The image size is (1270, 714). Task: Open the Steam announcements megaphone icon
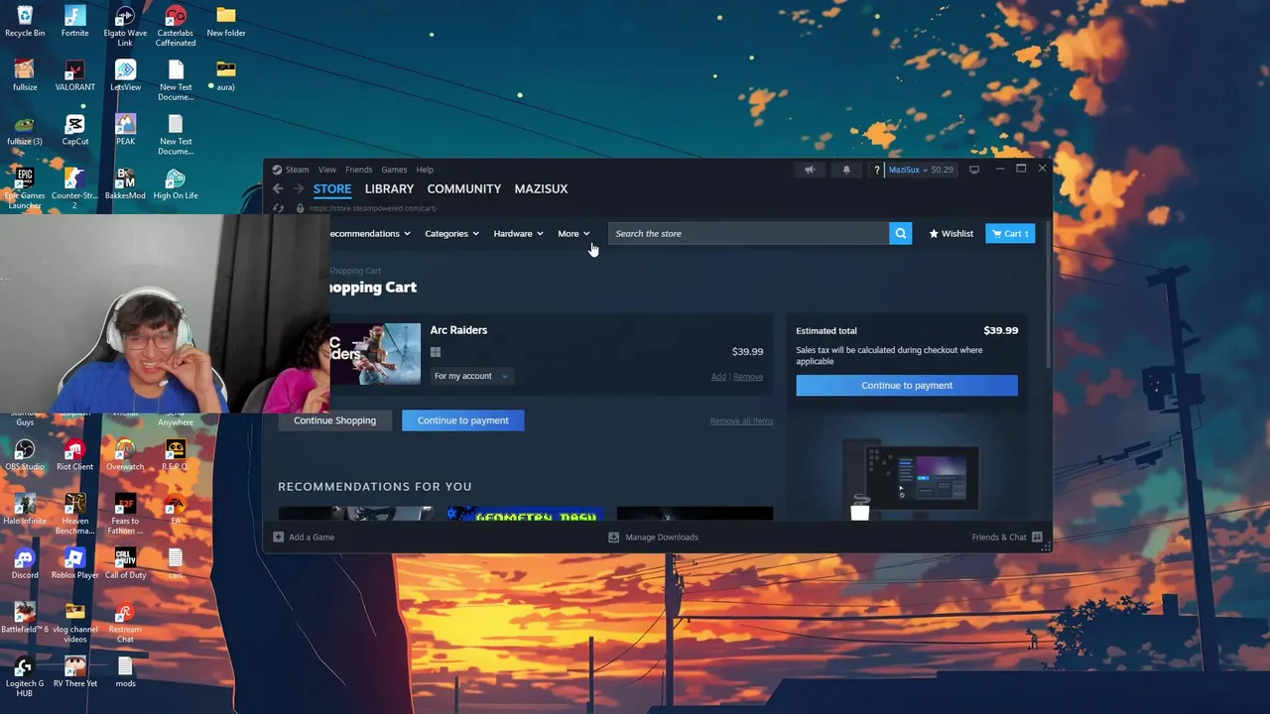(x=810, y=170)
